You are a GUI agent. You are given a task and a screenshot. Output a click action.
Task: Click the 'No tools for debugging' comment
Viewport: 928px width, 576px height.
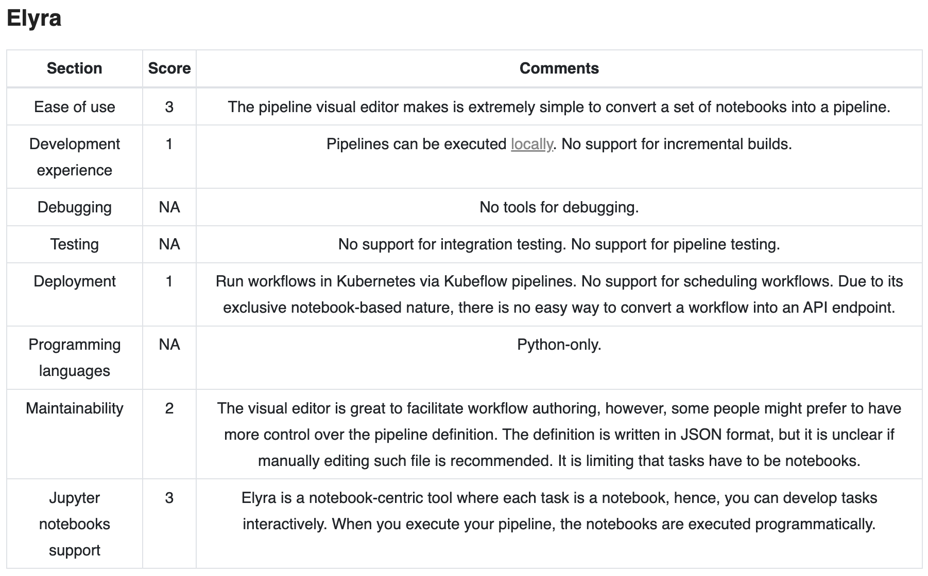tap(559, 207)
